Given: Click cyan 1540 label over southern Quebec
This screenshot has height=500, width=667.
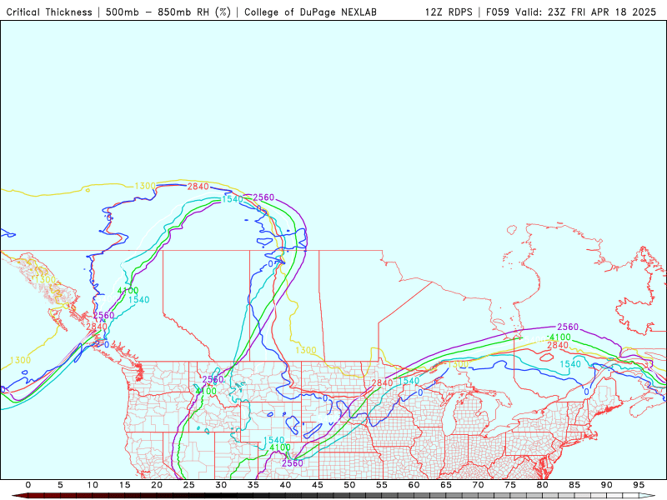Looking at the screenshot, I should pyautogui.click(x=570, y=364).
